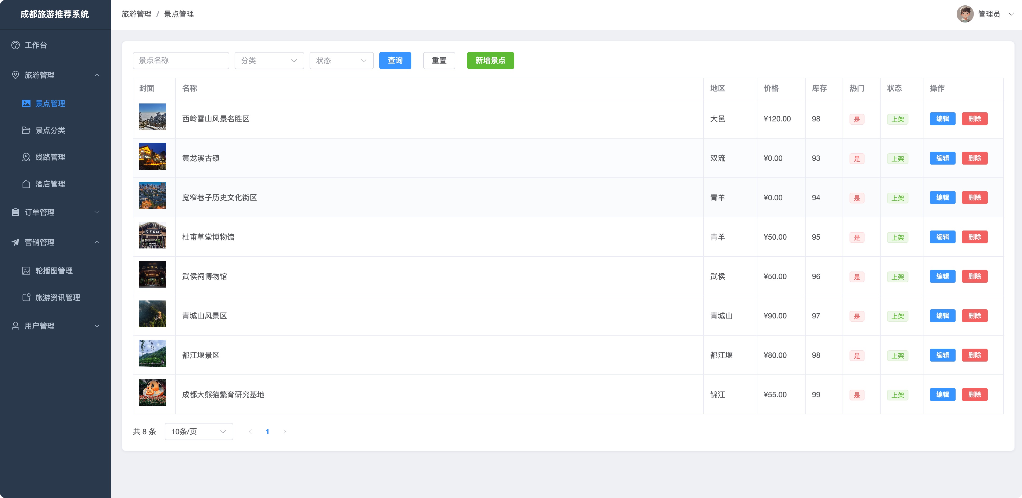Select 景点管理 menu item
This screenshot has height=498, width=1022.
tap(55, 103)
